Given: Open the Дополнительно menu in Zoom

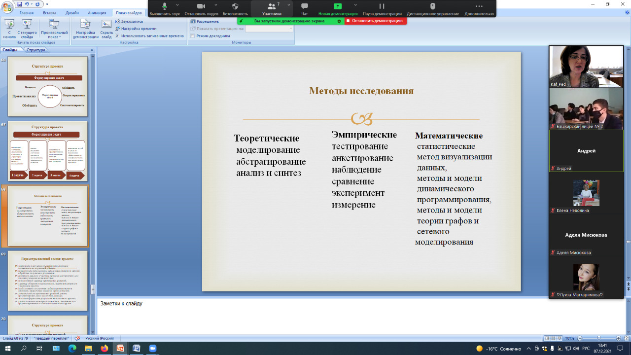Looking at the screenshot, I should point(478,9).
